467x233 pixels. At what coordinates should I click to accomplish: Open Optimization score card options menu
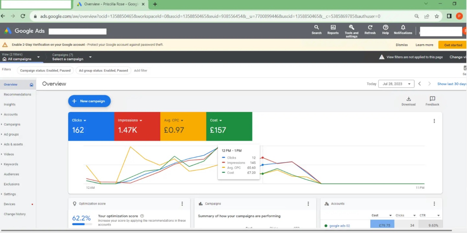click(x=182, y=204)
